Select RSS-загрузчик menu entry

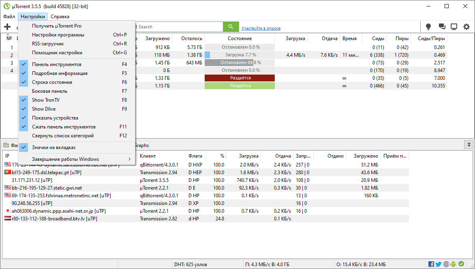(x=77, y=44)
